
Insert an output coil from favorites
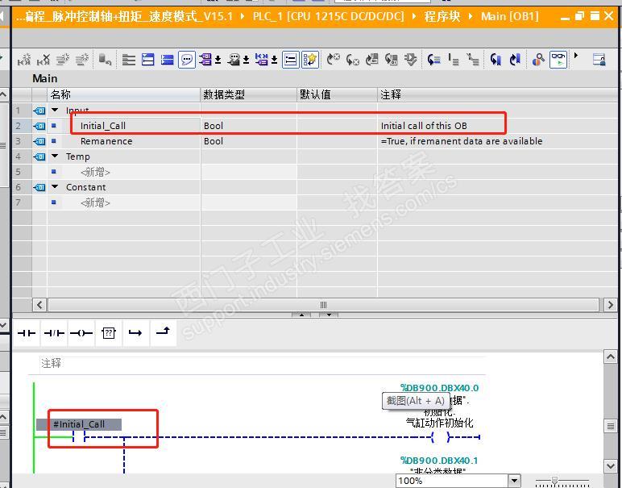tap(81, 333)
